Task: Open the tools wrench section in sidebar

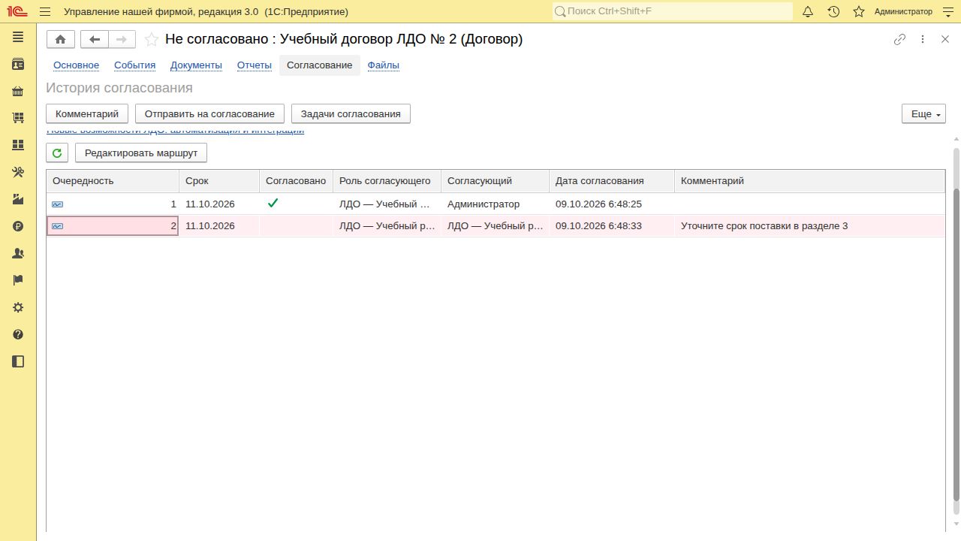Action: pos(18,172)
